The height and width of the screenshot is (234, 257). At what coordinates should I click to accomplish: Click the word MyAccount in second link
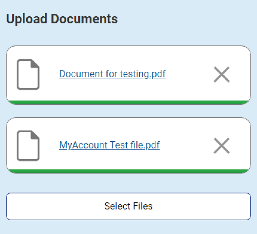click(x=83, y=145)
